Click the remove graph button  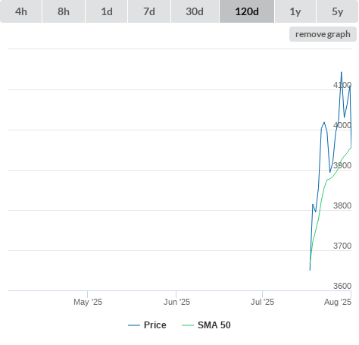pos(323,34)
